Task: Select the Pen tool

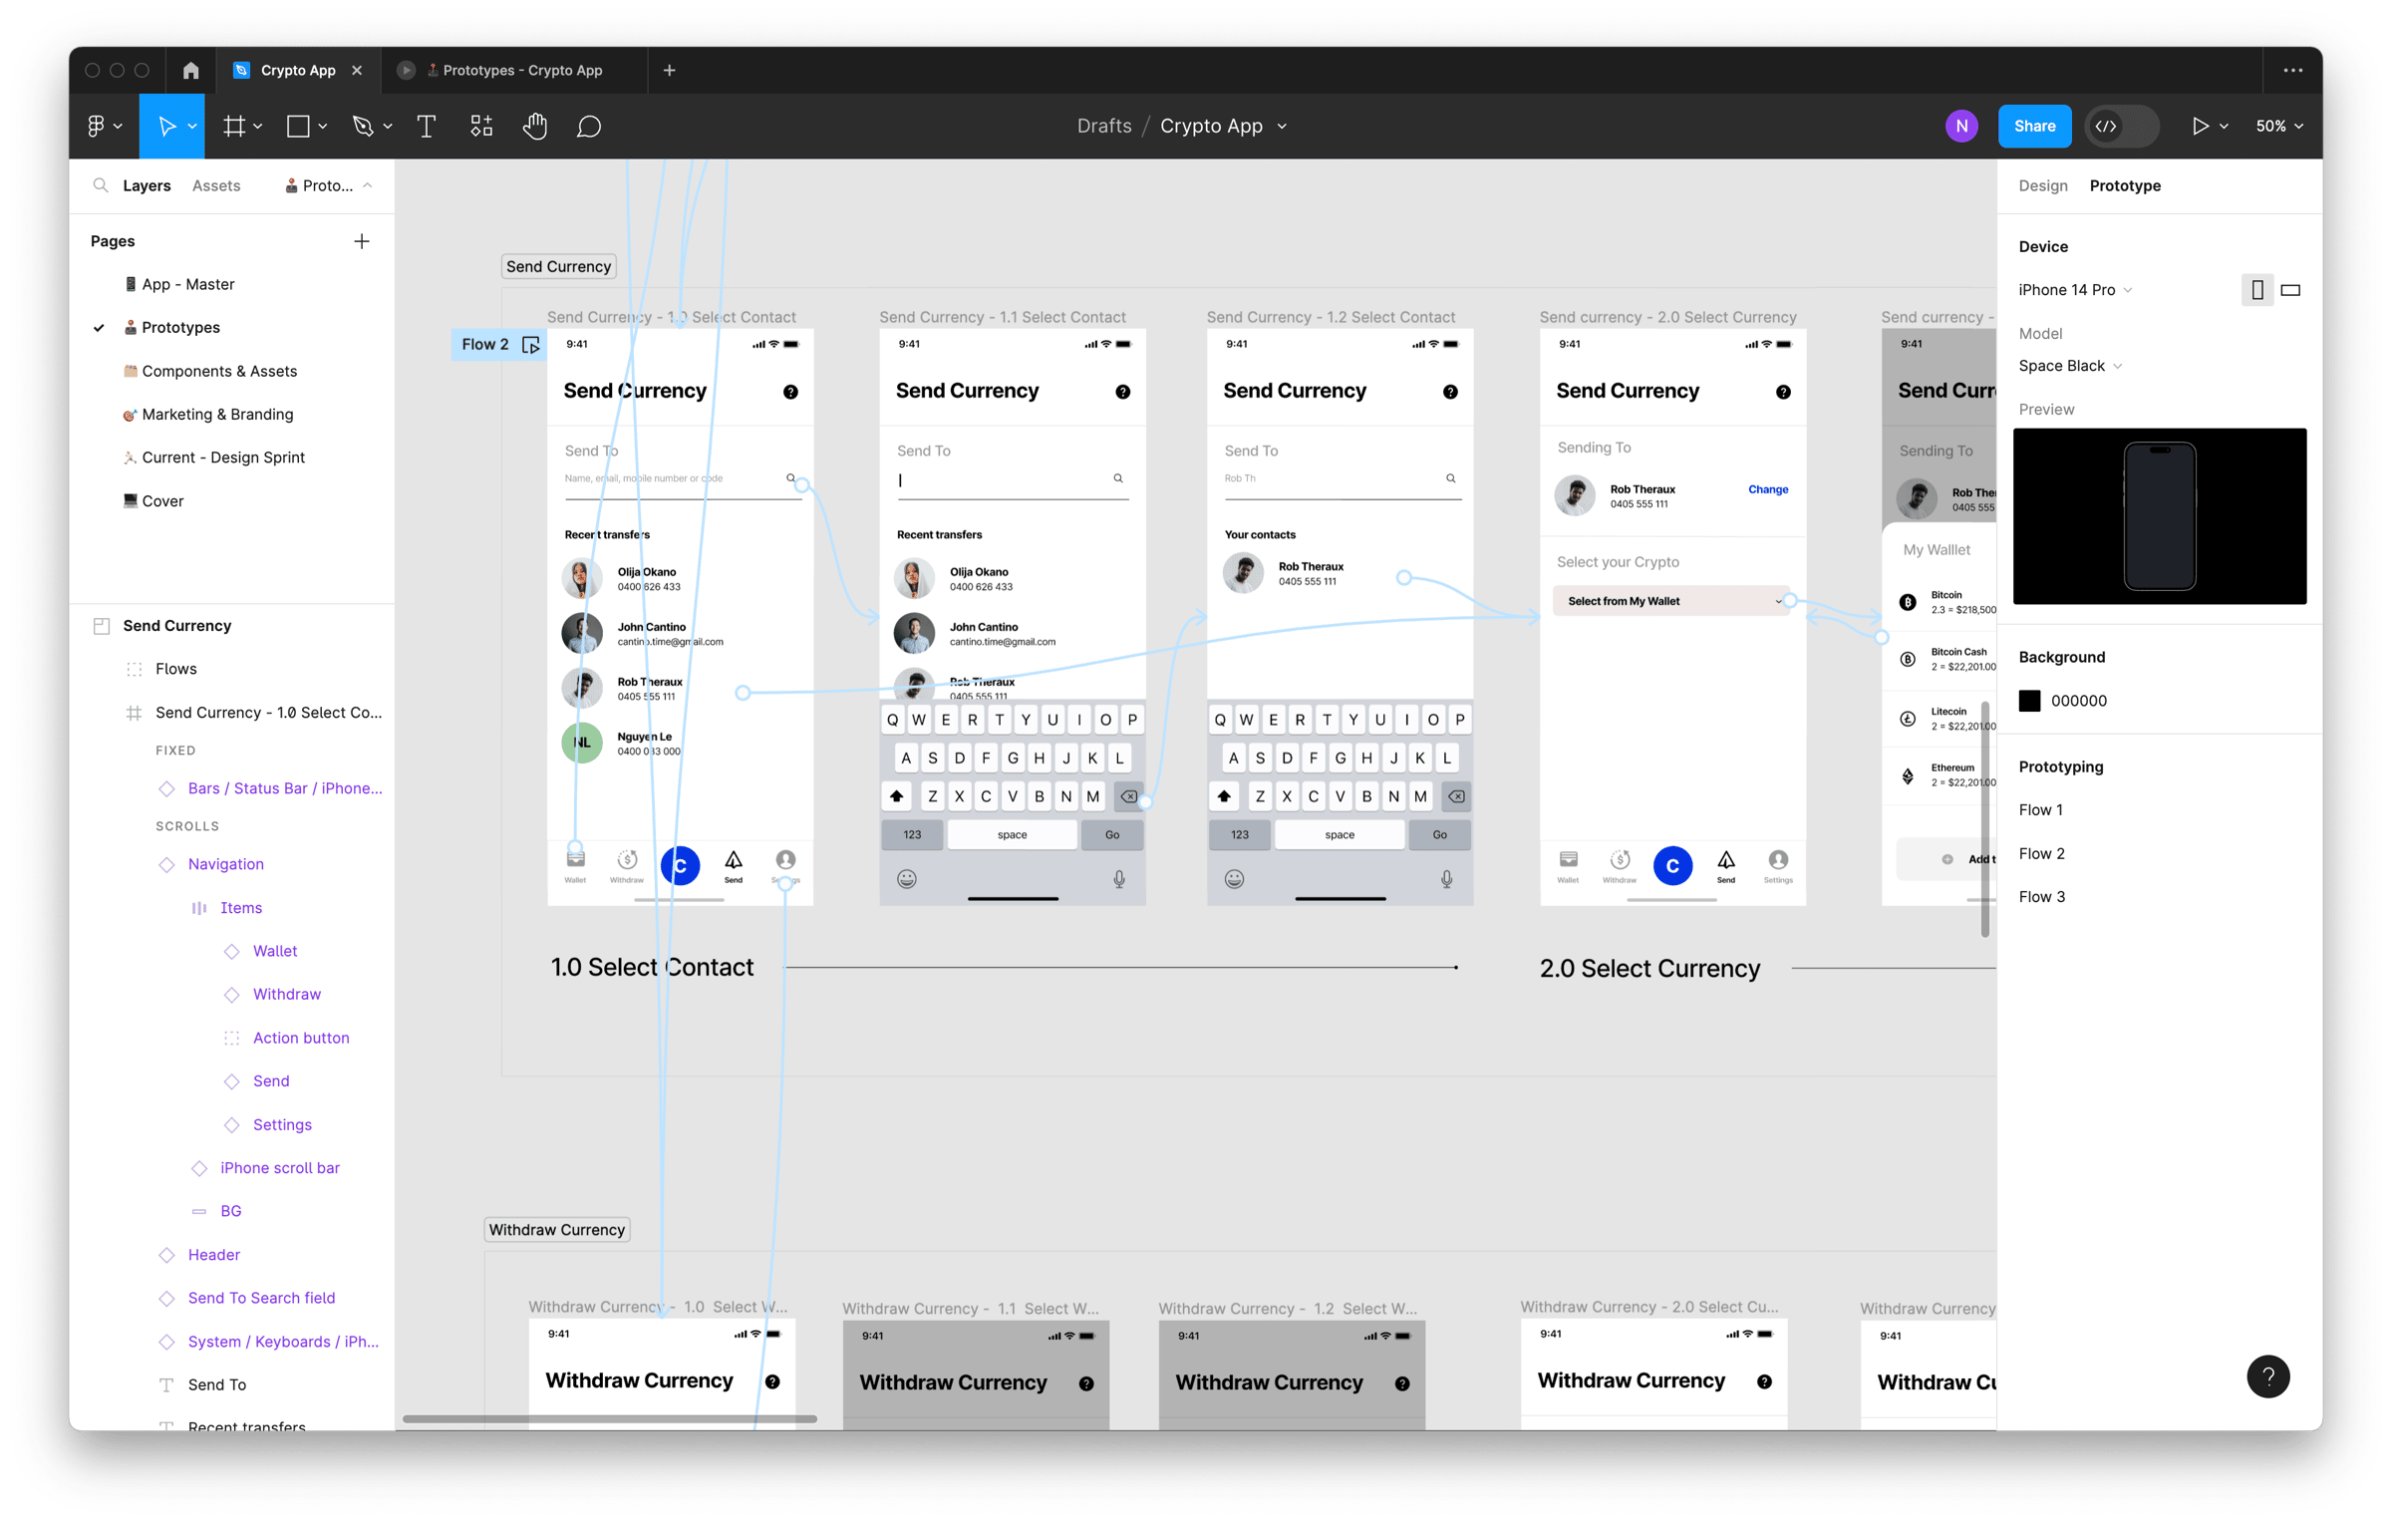Action: [363, 126]
